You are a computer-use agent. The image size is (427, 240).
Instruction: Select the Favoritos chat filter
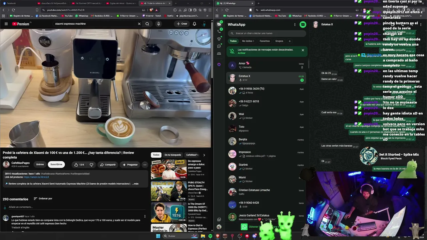pos(265,41)
